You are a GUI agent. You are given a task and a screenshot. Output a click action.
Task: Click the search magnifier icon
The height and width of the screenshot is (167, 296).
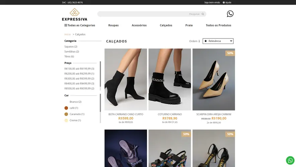(x=203, y=14)
